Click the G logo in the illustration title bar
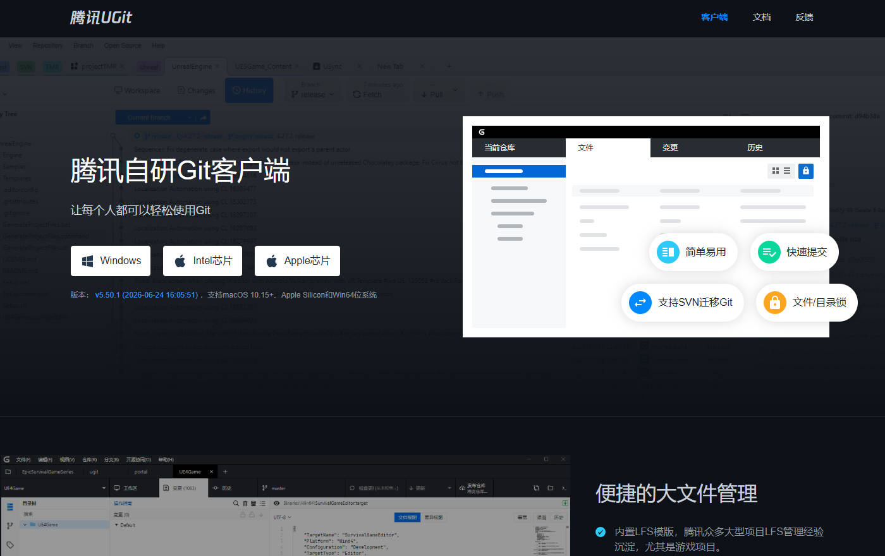 482,132
